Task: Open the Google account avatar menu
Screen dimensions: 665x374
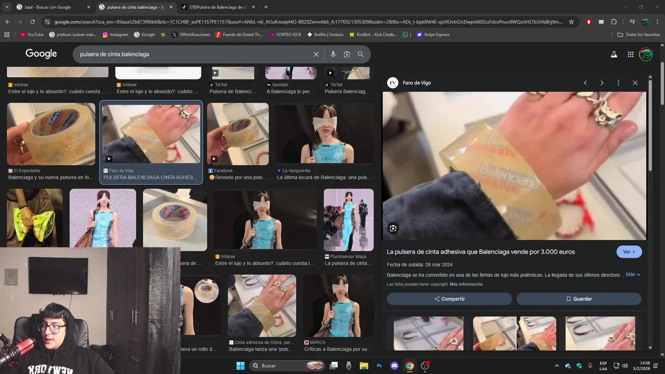Action: point(646,54)
